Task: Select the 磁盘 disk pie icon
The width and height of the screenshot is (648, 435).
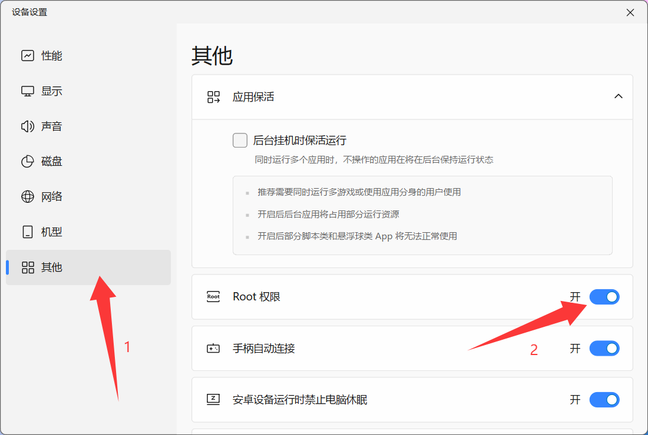Action: pos(28,161)
